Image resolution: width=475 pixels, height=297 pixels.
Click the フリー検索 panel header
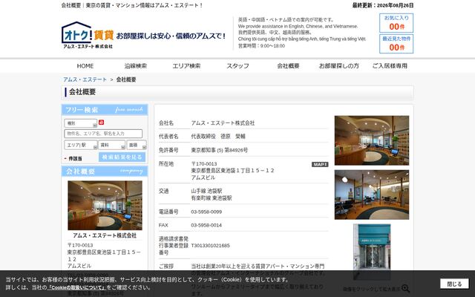tap(105, 110)
